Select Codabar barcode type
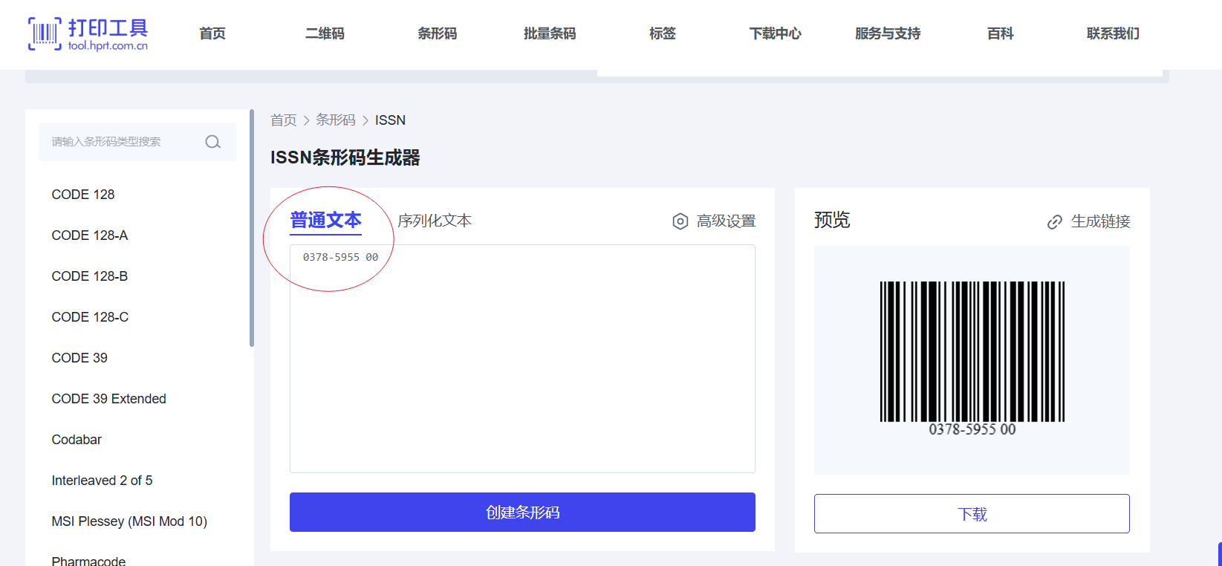 click(77, 440)
